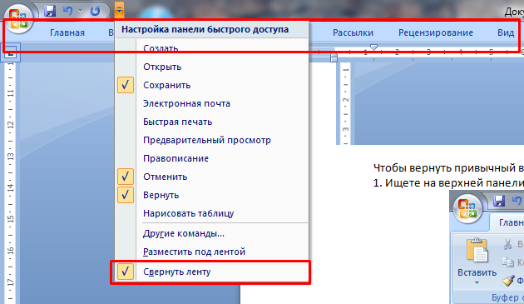The image size is (524, 304).
Task: Click the Copy icon under scissors
Action: point(507,262)
